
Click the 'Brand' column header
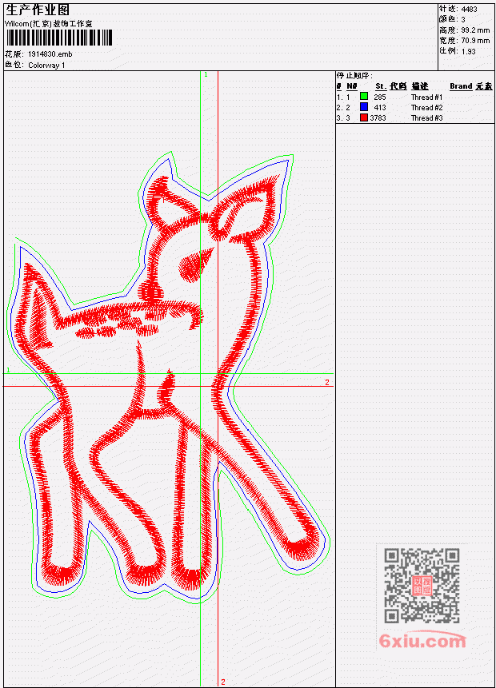[461, 86]
